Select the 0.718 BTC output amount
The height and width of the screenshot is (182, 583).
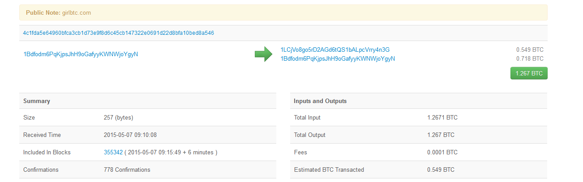[x=530, y=58]
